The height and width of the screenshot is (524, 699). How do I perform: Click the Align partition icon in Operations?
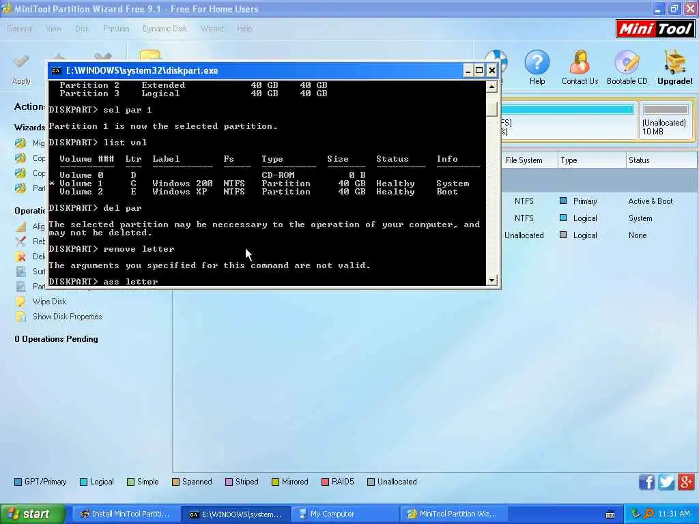20,227
